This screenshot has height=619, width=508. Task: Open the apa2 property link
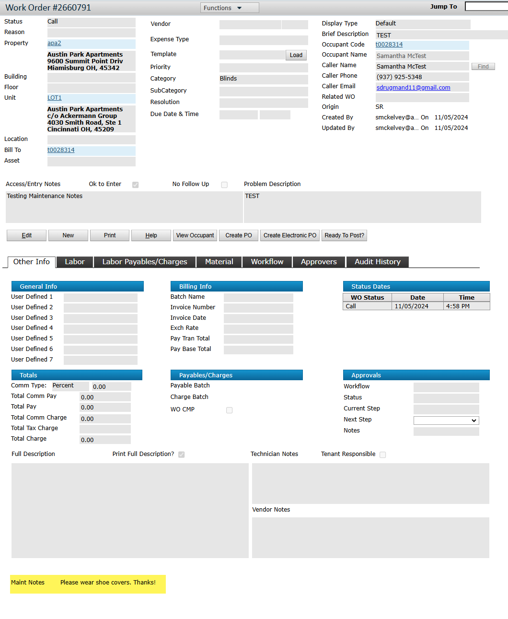54,43
